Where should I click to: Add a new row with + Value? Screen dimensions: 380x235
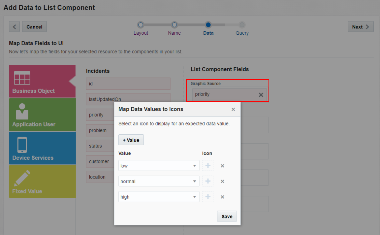click(x=131, y=140)
